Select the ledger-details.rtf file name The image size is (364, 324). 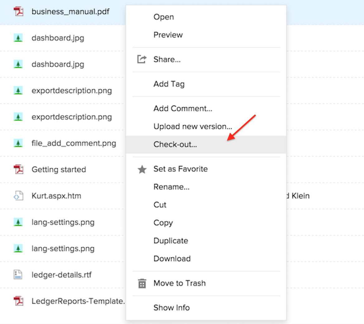(x=62, y=275)
